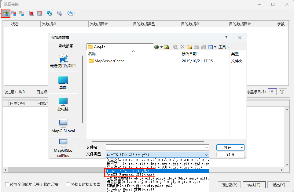
Task: Click the white grid deselect icon
Action: [x=39, y=13]
